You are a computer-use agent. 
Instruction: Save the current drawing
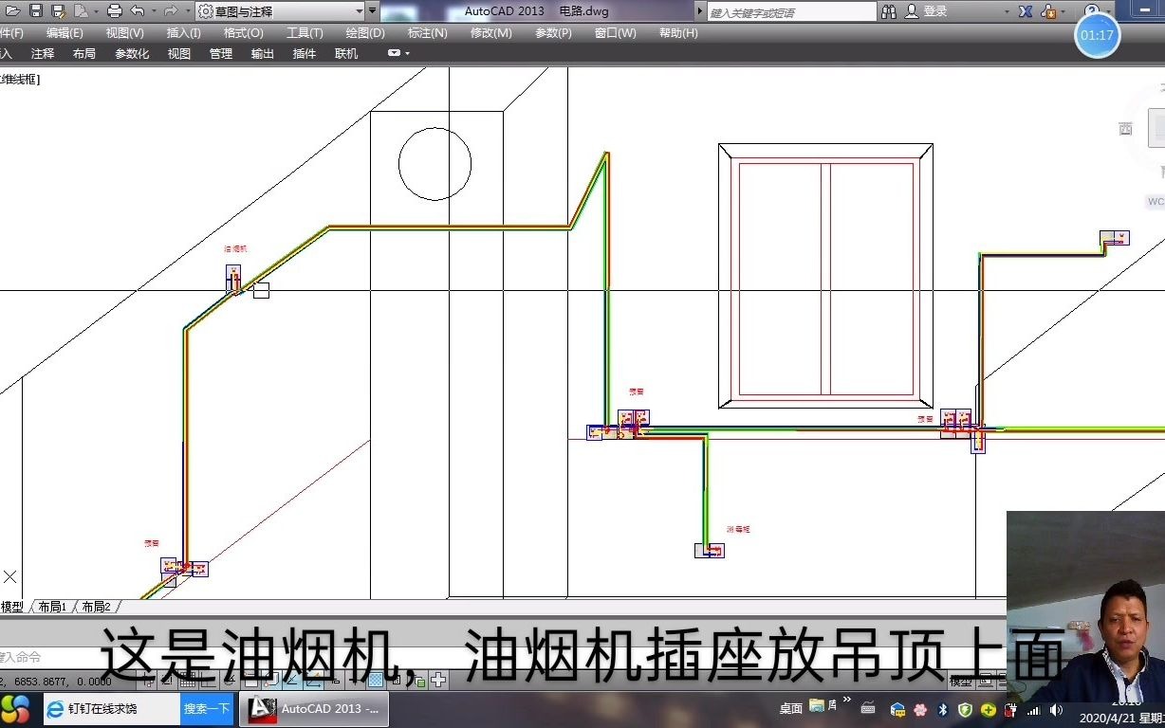point(35,10)
